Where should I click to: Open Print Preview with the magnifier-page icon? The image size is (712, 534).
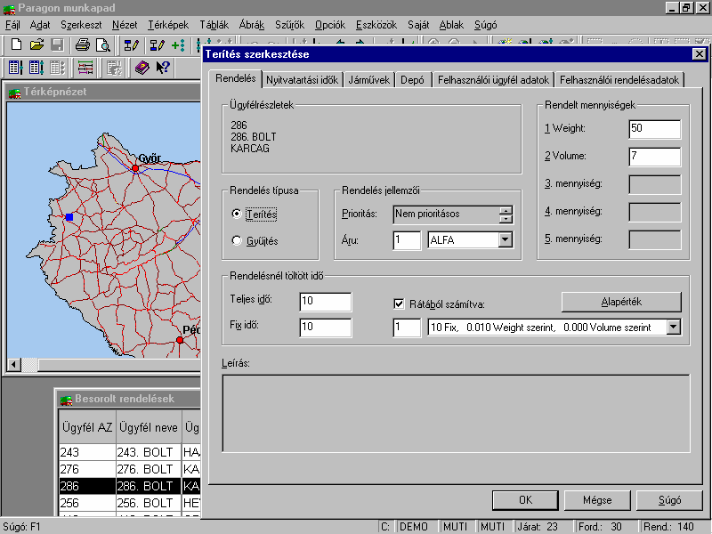click(x=103, y=44)
